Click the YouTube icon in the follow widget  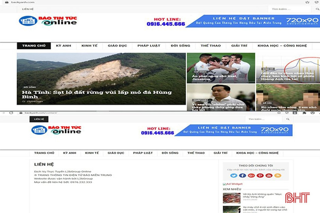(x=269, y=176)
